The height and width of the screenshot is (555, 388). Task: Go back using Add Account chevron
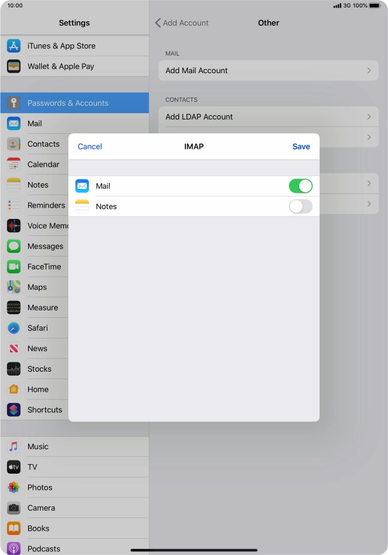click(158, 23)
